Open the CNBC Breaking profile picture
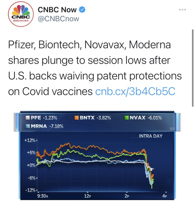The height and width of the screenshot is (202, 195). (x=21, y=14)
